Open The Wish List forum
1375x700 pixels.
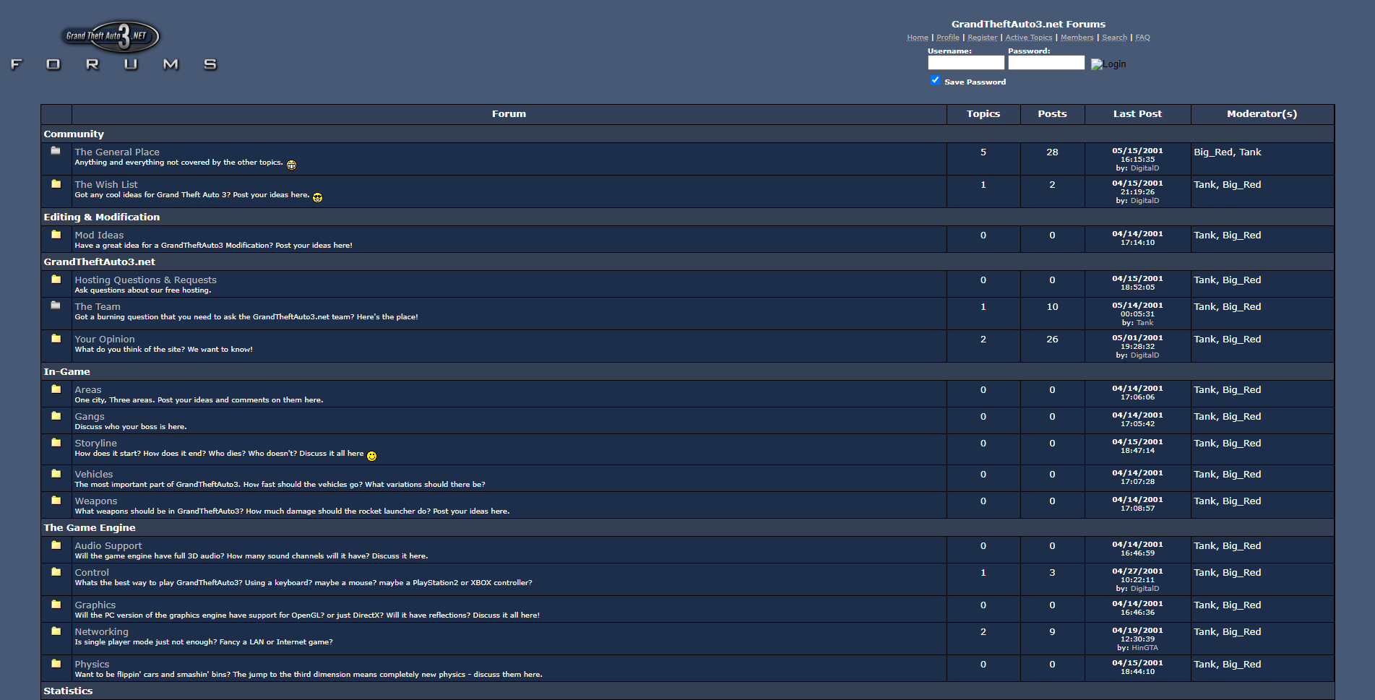[106, 184]
